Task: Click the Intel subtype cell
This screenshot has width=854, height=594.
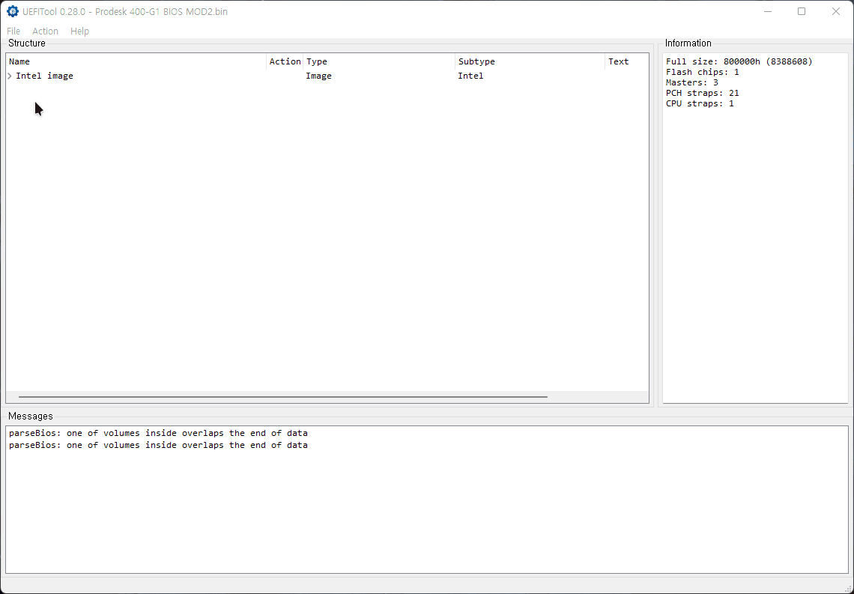Action: tap(470, 76)
